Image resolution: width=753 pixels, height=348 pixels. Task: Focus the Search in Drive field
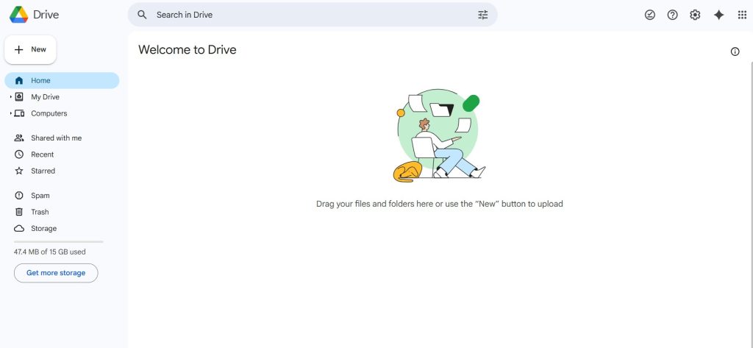coord(312,15)
